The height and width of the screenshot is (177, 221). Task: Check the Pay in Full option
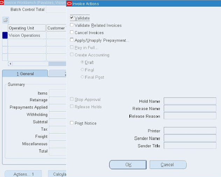pyautogui.click(x=72, y=47)
